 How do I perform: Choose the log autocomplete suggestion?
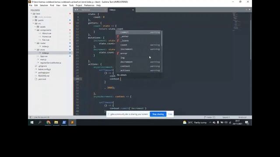(x=139, y=58)
